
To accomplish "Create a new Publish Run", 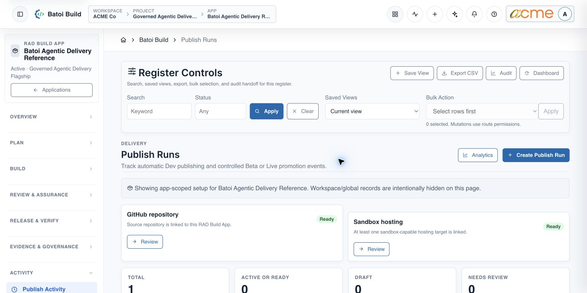I will [x=536, y=155].
